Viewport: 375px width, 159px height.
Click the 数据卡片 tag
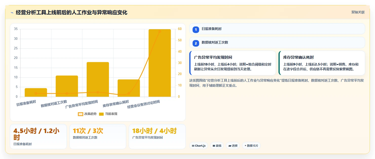251,146
